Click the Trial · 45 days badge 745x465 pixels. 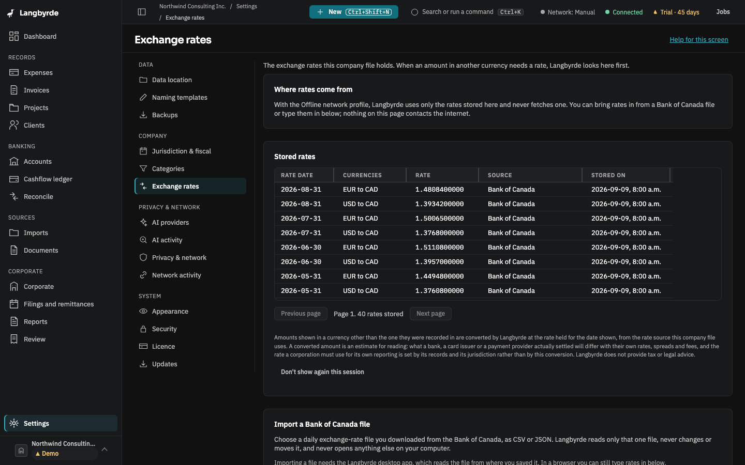pos(676,12)
